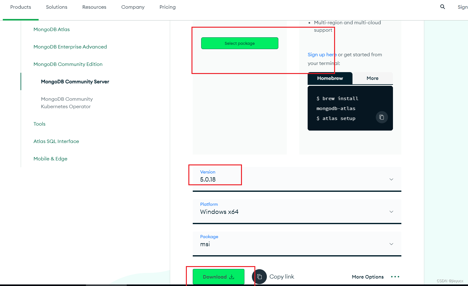Copy the brew install command icon
The image size is (468, 286).
point(382,117)
